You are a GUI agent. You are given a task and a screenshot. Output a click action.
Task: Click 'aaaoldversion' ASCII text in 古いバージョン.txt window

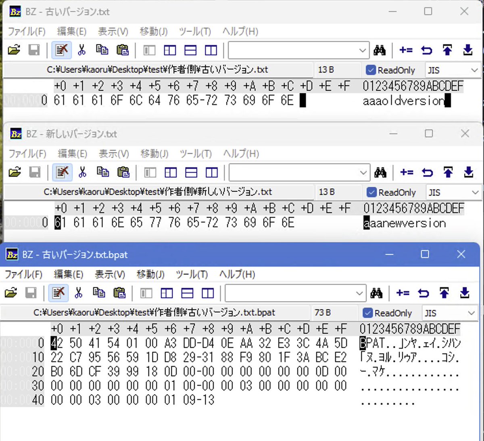(404, 100)
